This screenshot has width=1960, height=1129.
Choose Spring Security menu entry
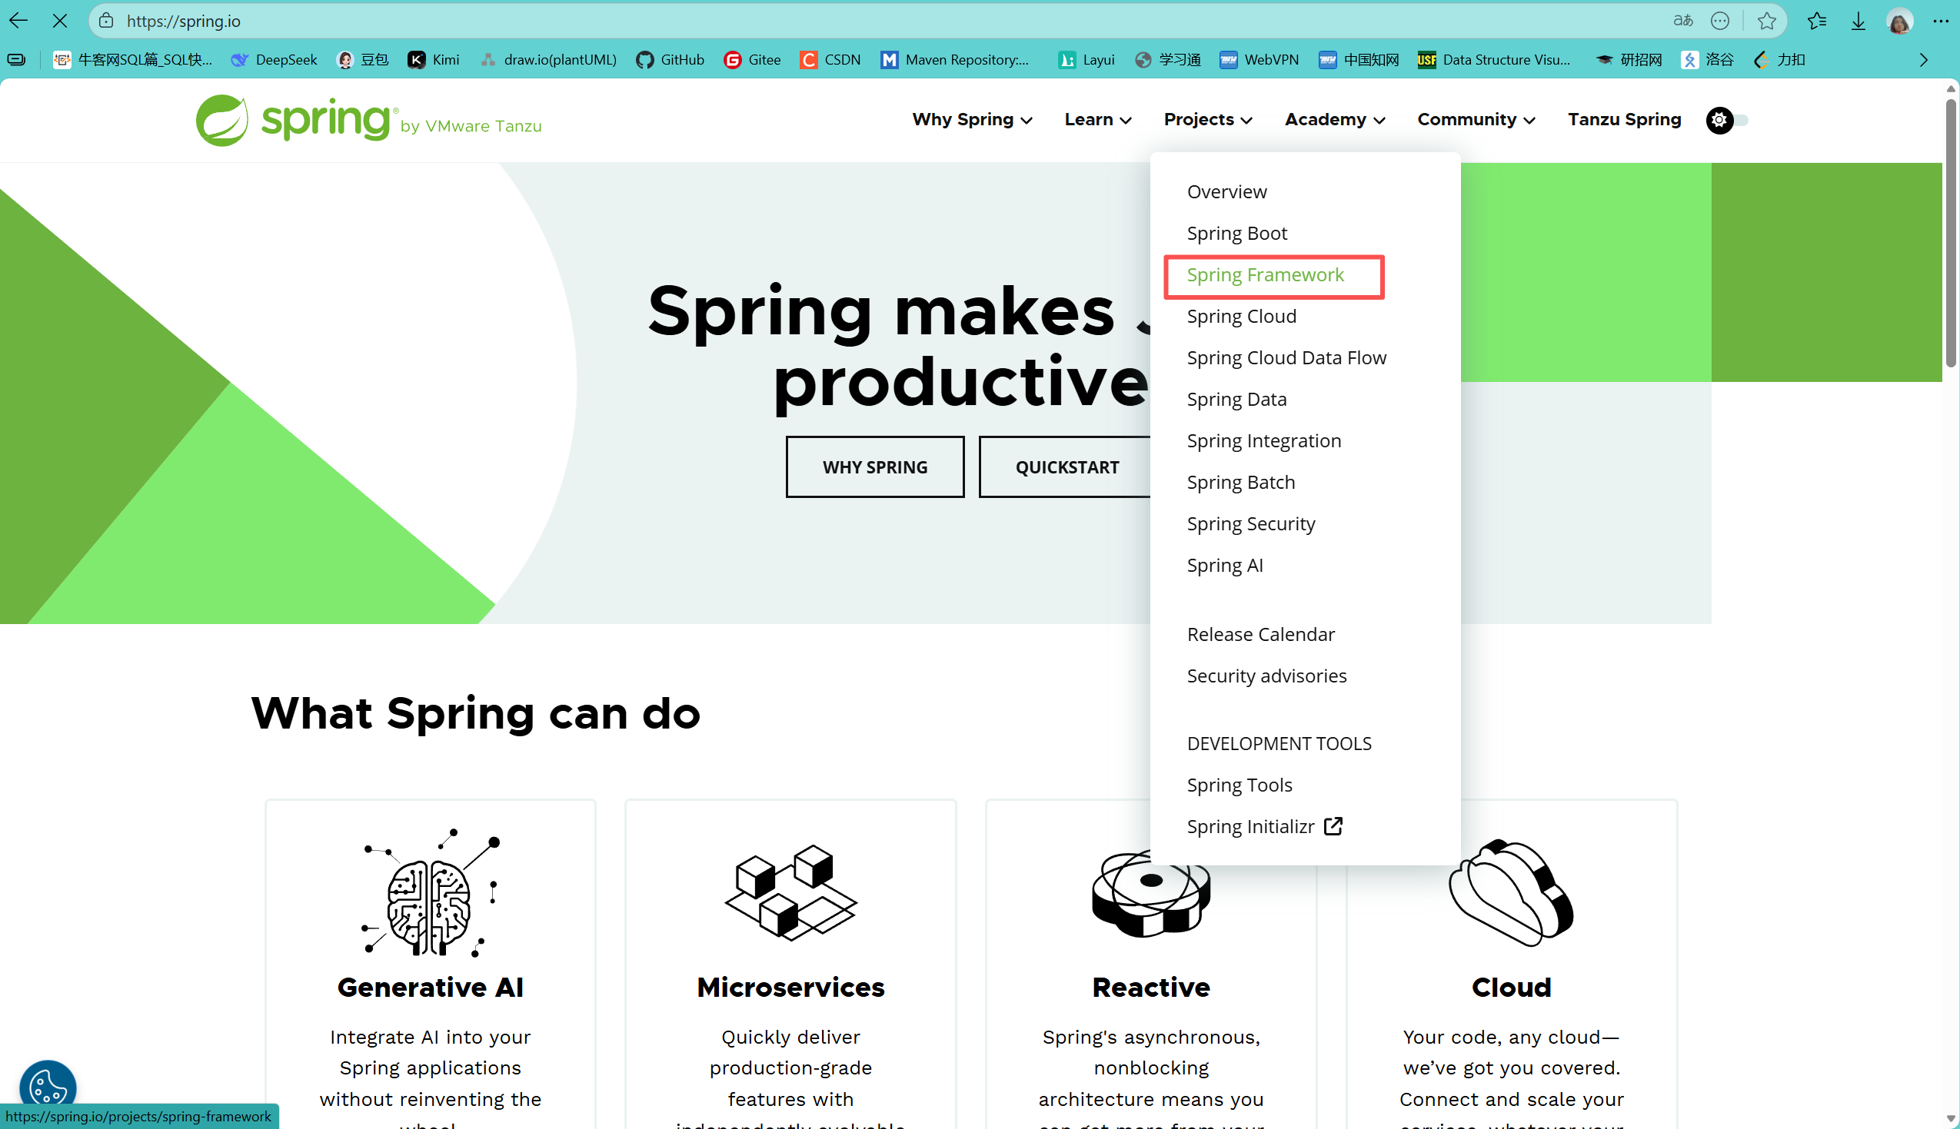pyautogui.click(x=1250, y=524)
